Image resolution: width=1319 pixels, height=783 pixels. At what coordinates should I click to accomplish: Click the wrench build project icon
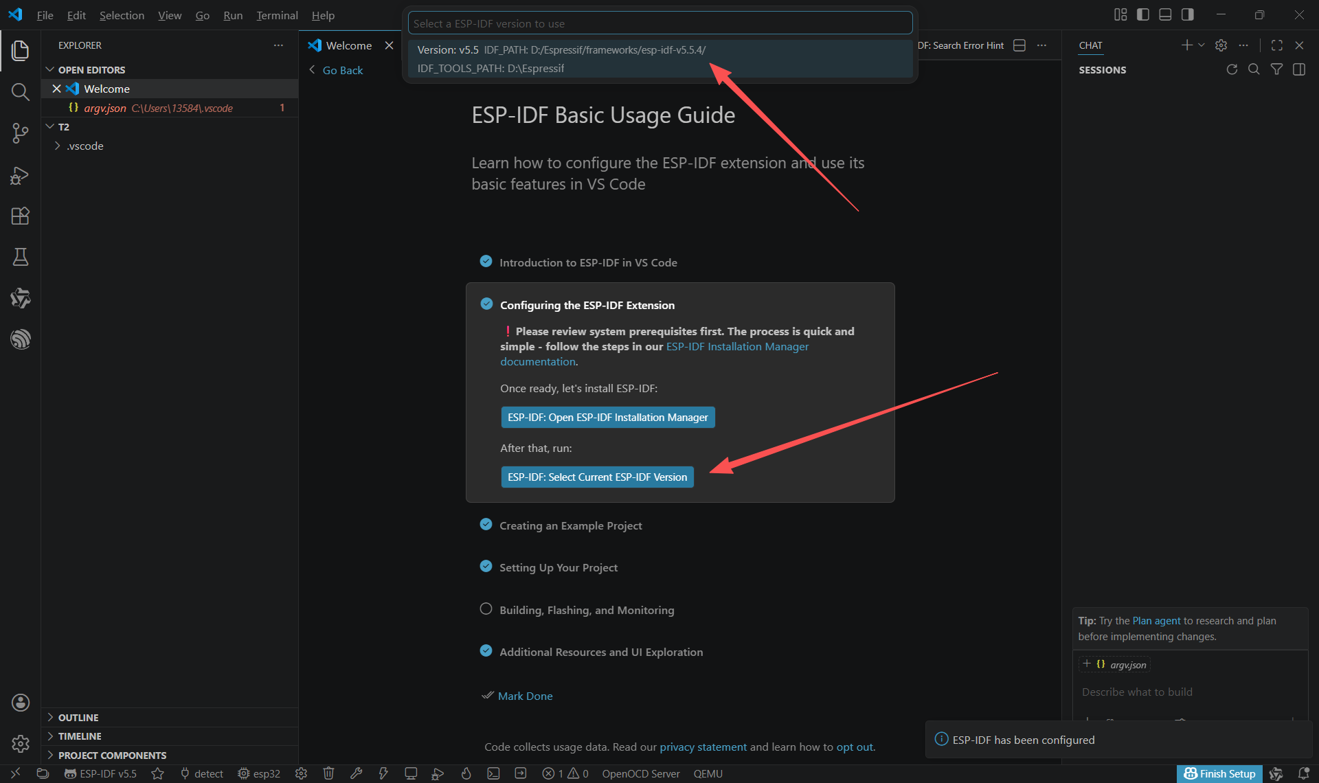click(x=356, y=773)
